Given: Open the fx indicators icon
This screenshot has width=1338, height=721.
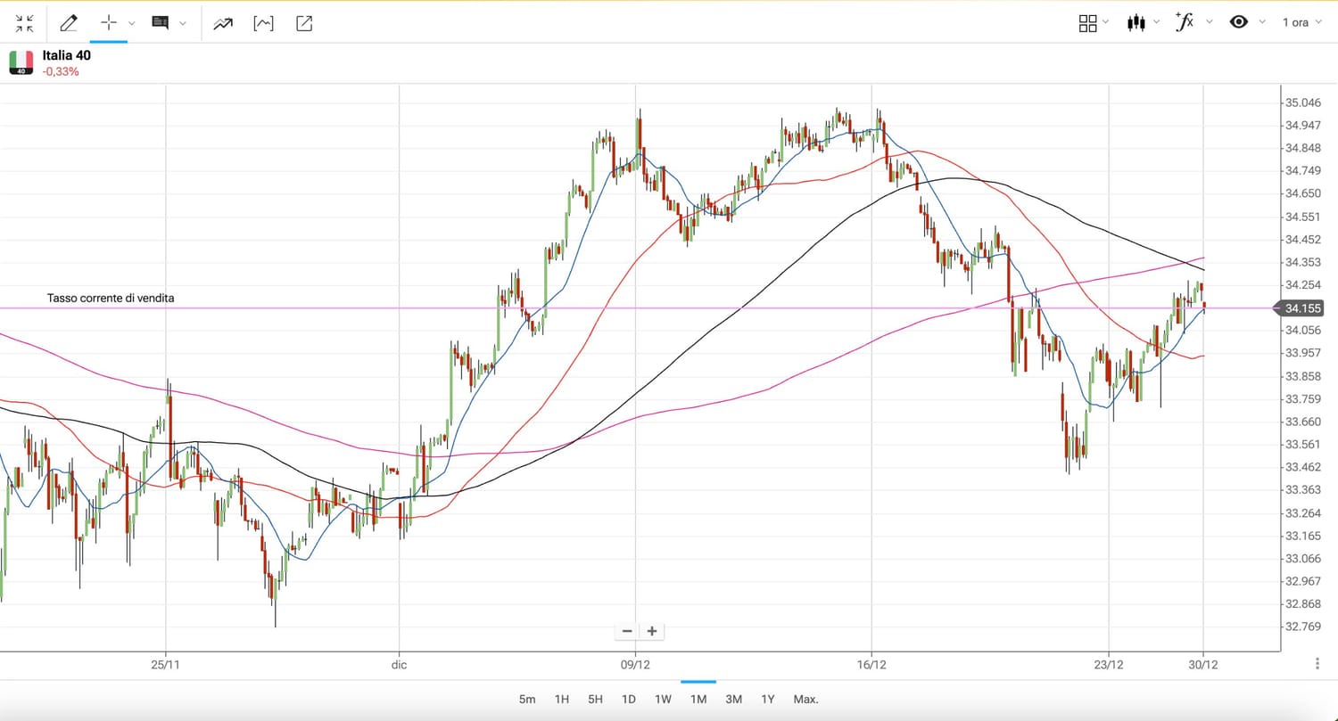Looking at the screenshot, I should pyautogui.click(x=1185, y=22).
